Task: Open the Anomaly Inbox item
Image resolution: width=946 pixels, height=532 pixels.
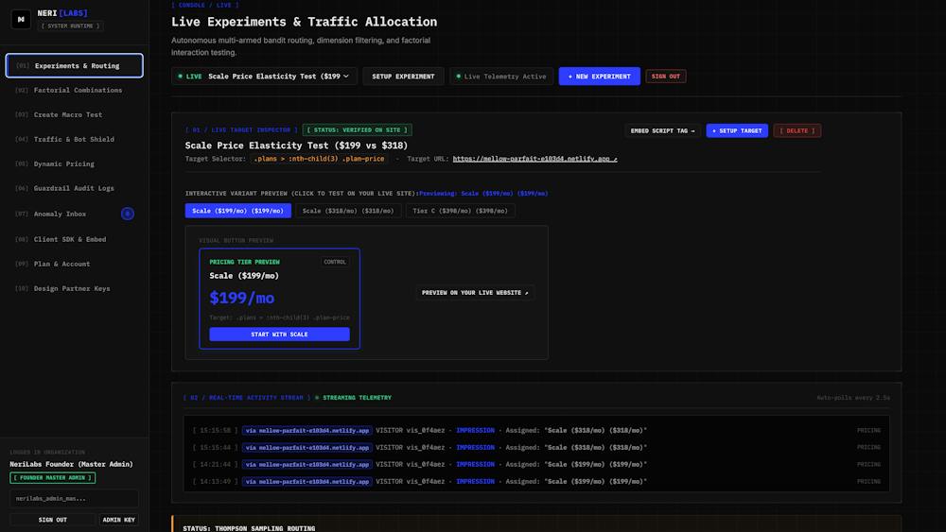Action: 74,214
